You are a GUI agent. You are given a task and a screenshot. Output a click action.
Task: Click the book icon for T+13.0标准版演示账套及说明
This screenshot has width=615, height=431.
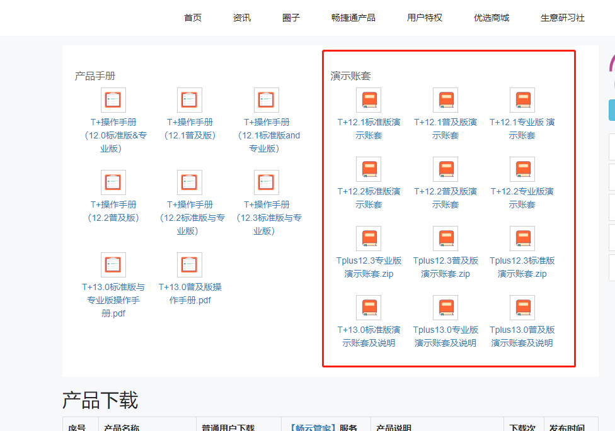click(369, 308)
